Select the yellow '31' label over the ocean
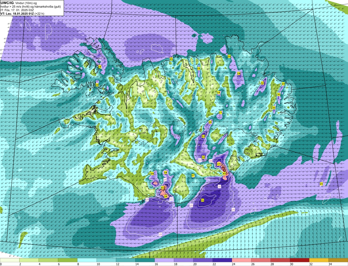The image size is (348, 266). pos(203,200)
